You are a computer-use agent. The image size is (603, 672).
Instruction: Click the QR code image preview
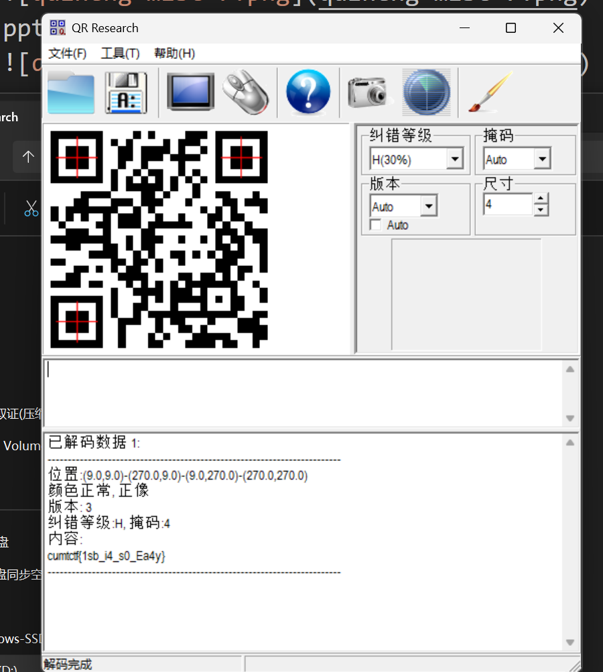point(159,240)
